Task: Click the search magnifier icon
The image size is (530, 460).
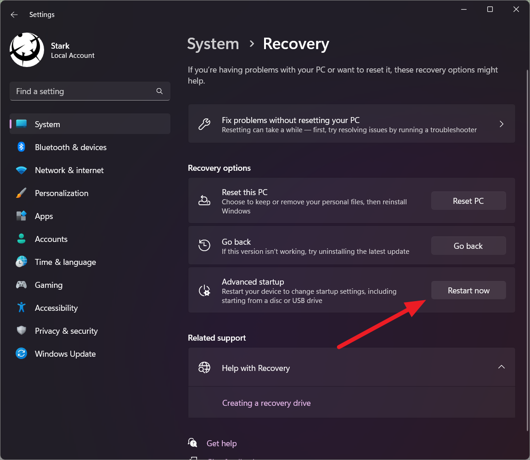Action: point(159,91)
